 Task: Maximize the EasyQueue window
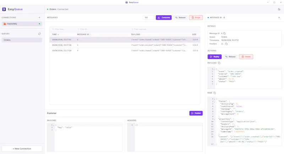click(274, 2)
